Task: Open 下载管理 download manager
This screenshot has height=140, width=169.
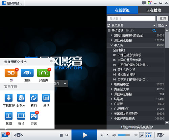Action: (x=8, y=98)
